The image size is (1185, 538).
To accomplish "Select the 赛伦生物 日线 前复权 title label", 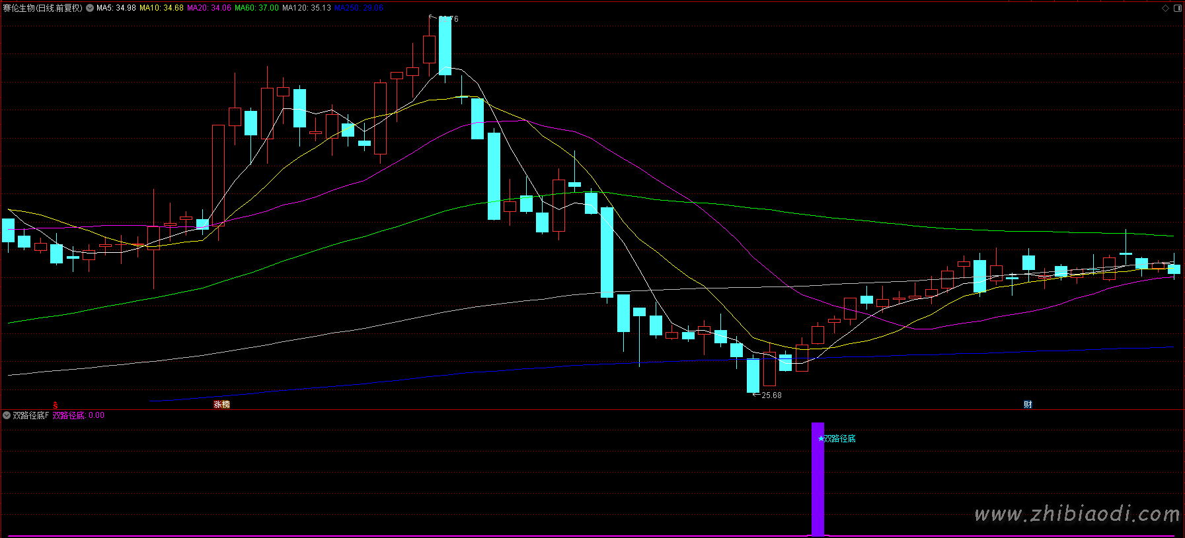I will click(x=43, y=8).
